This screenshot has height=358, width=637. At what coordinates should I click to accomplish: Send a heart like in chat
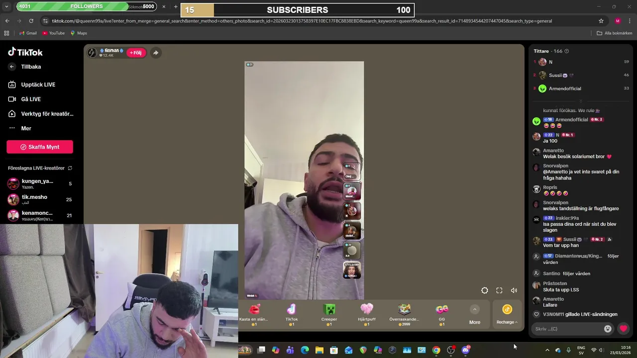623,329
